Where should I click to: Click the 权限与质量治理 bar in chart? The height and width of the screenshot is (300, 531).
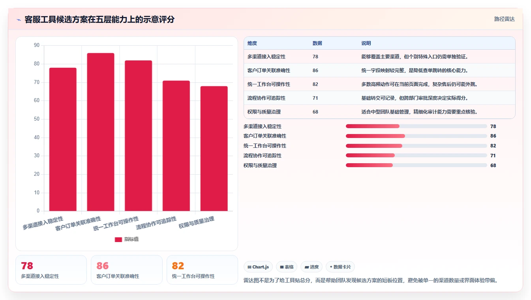pyautogui.click(x=214, y=149)
